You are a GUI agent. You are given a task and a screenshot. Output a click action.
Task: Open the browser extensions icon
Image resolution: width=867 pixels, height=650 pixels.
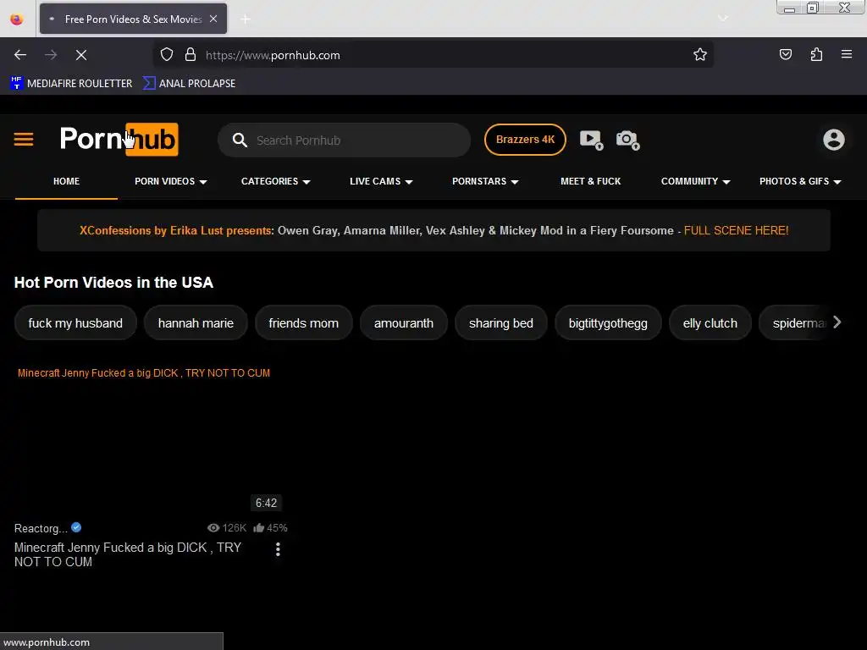click(816, 54)
